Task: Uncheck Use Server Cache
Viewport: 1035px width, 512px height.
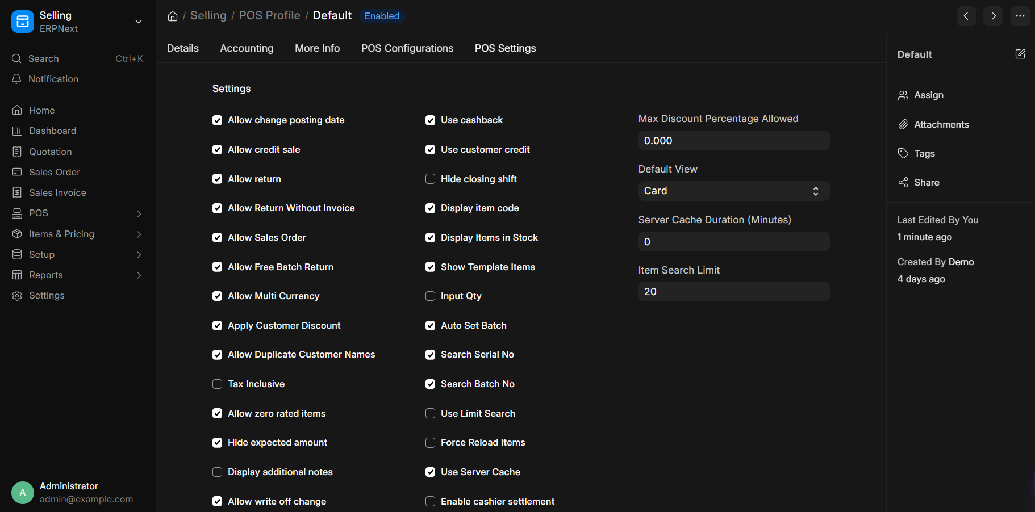Action: pyautogui.click(x=430, y=472)
